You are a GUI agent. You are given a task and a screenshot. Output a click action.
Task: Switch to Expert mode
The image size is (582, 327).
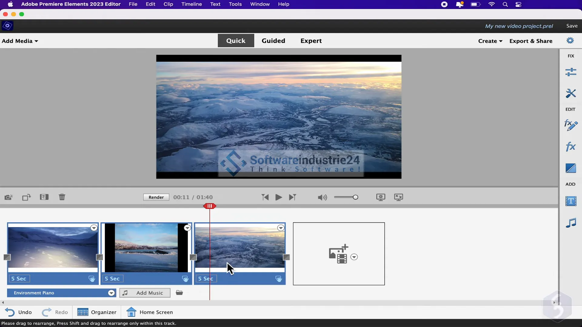pos(311,41)
